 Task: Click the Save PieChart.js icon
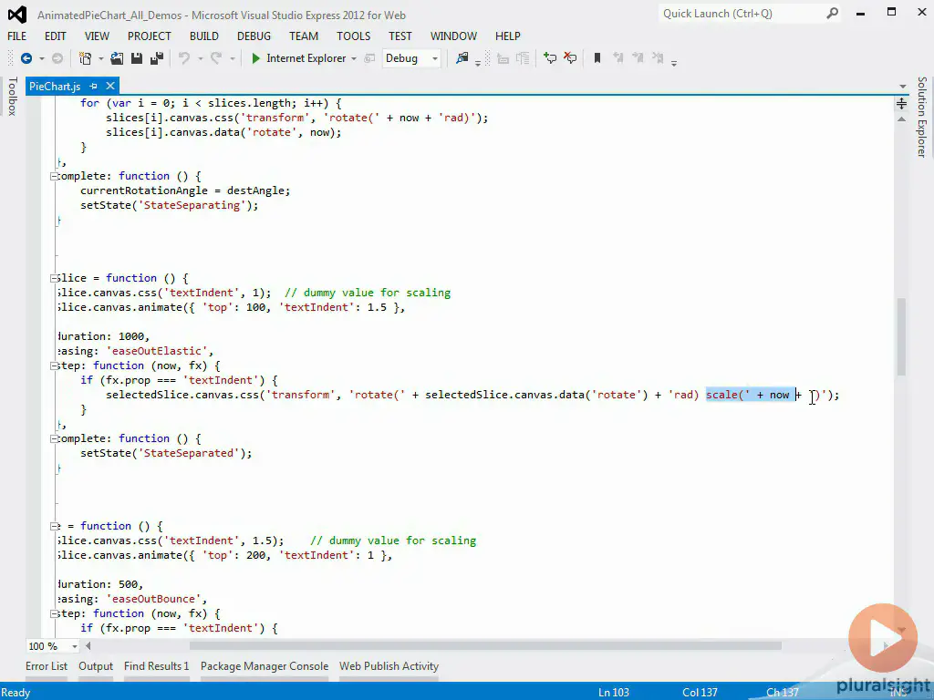coord(137,58)
